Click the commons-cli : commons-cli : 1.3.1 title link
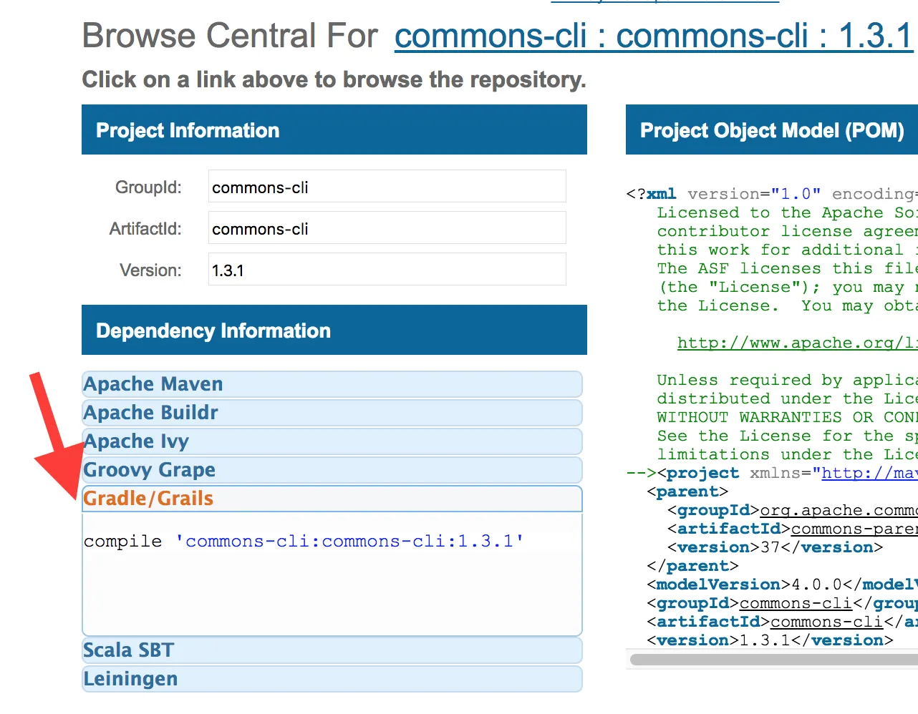This screenshot has height=714, width=918. pos(653,36)
